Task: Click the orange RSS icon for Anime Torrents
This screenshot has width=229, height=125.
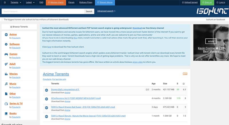Action: pos(185,74)
